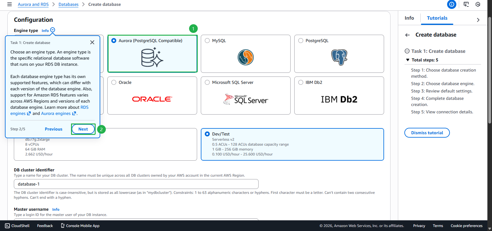Click the Console Mobile App icon
This screenshot has height=231, width=492.
[63, 226]
